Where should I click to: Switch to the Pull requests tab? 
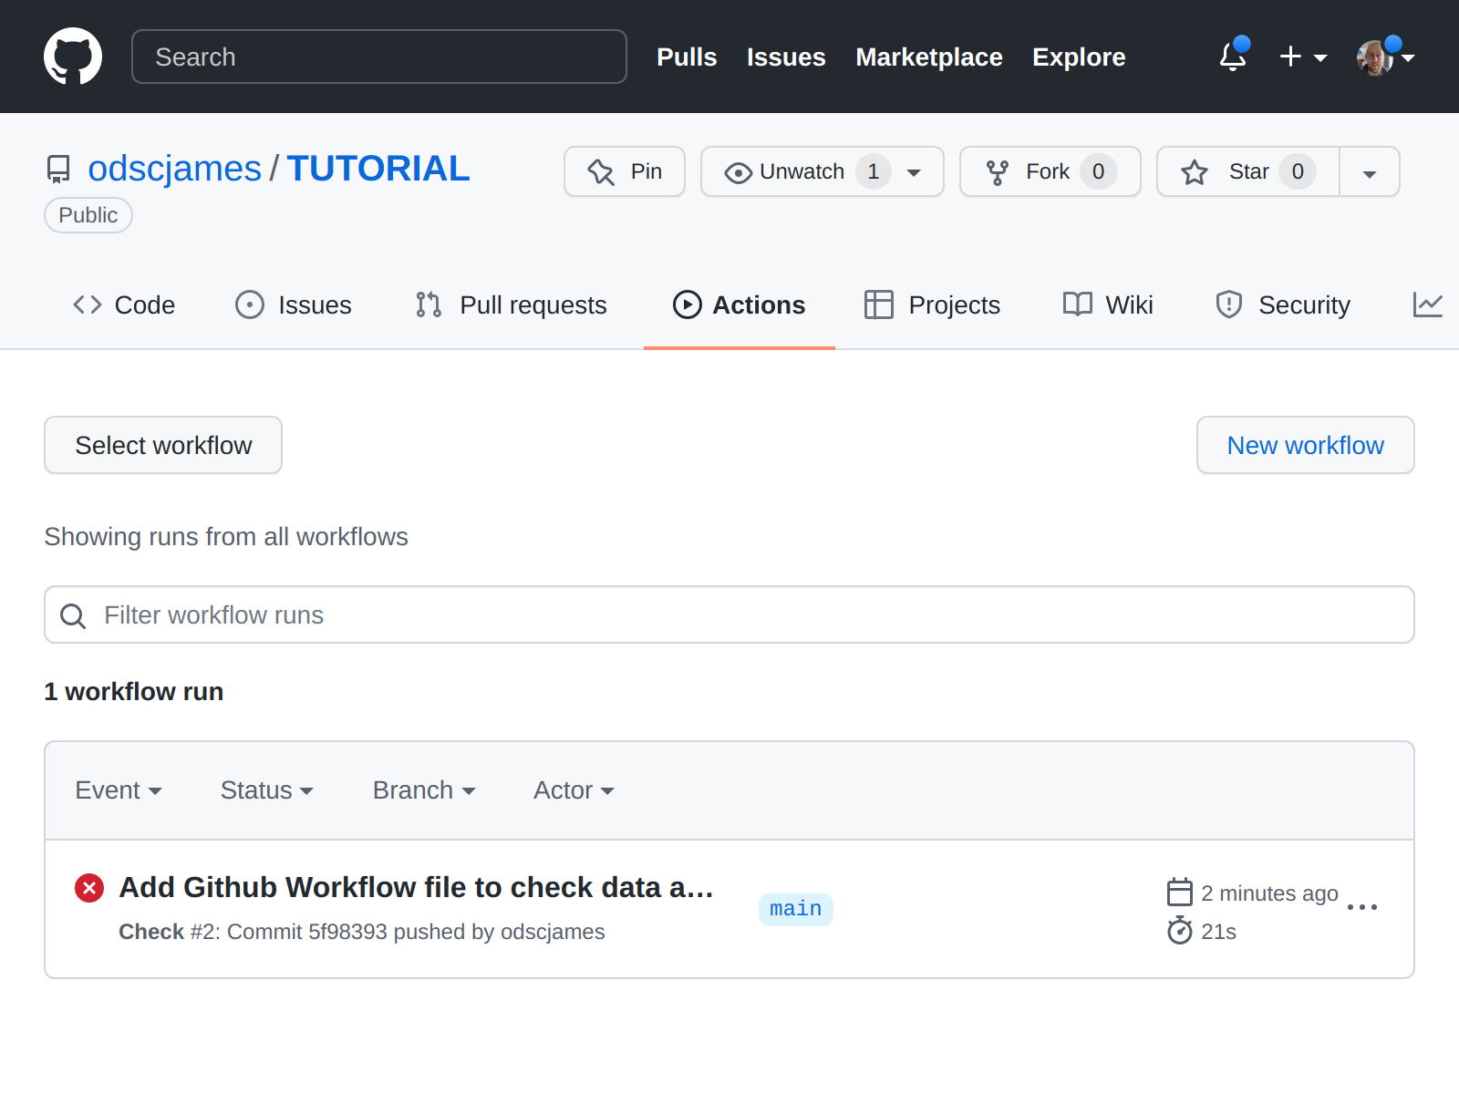(x=511, y=304)
